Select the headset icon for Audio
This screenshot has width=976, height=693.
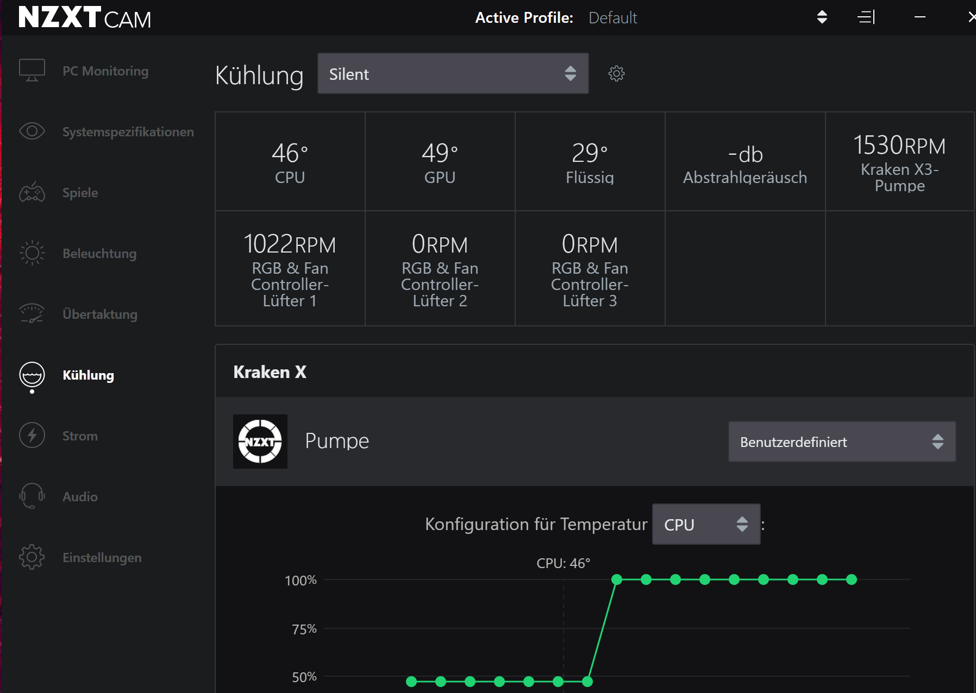click(x=32, y=496)
